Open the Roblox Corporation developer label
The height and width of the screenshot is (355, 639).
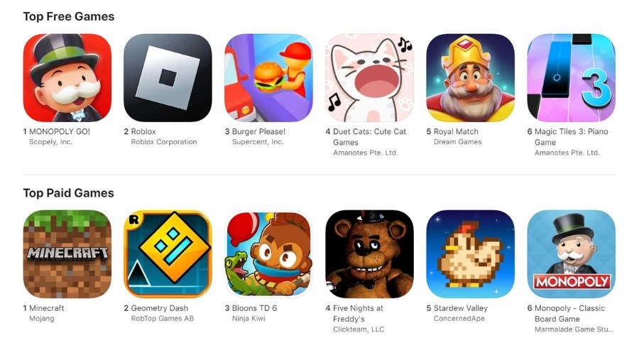pyautogui.click(x=164, y=142)
